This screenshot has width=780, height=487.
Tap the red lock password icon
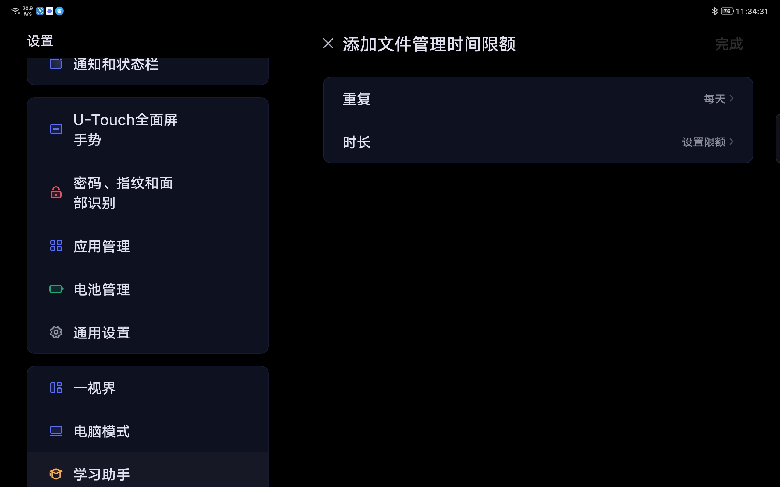click(56, 192)
